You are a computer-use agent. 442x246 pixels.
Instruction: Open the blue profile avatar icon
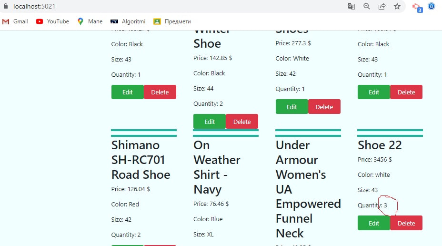click(432, 6)
